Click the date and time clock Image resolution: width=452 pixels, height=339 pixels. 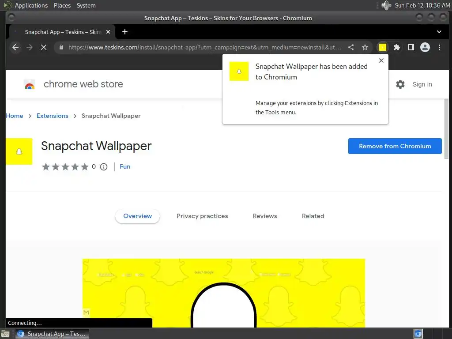[x=422, y=5]
